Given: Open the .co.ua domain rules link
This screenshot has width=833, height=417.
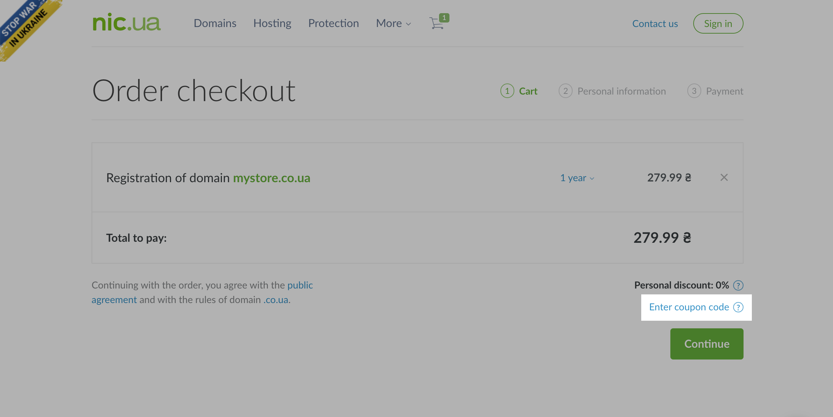Looking at the screenshot, I should (x=276, y=300).
